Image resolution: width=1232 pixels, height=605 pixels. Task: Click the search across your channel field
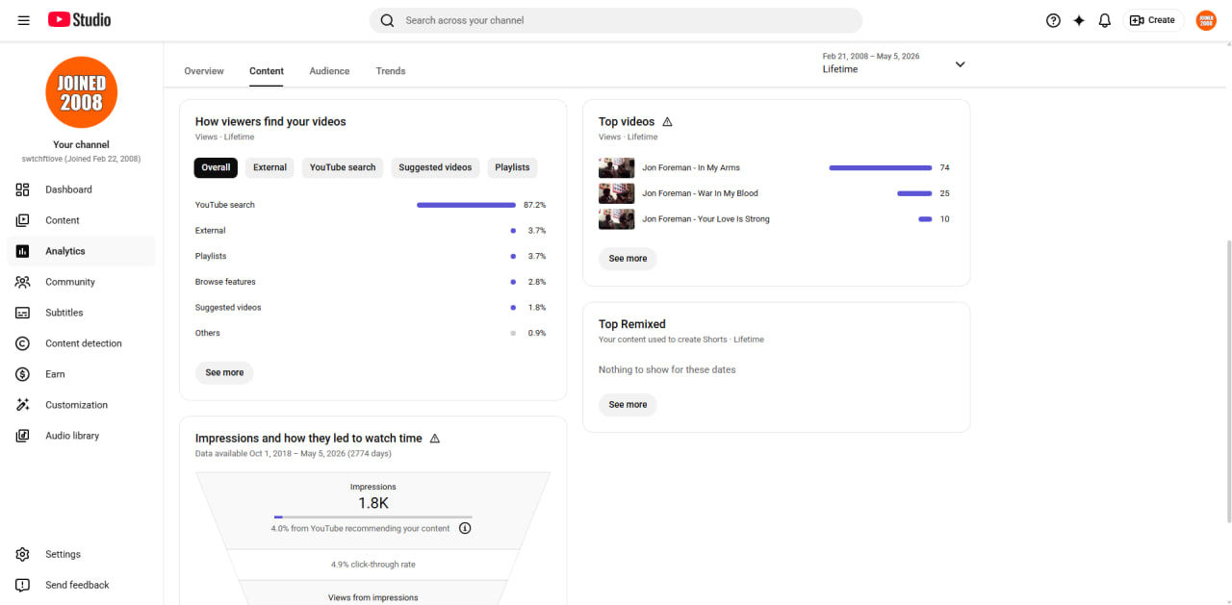616,20
